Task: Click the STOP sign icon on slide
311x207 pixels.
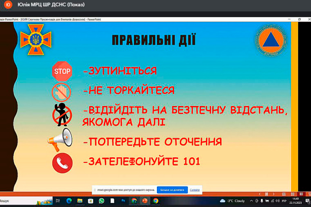Action: coord(62,71)
